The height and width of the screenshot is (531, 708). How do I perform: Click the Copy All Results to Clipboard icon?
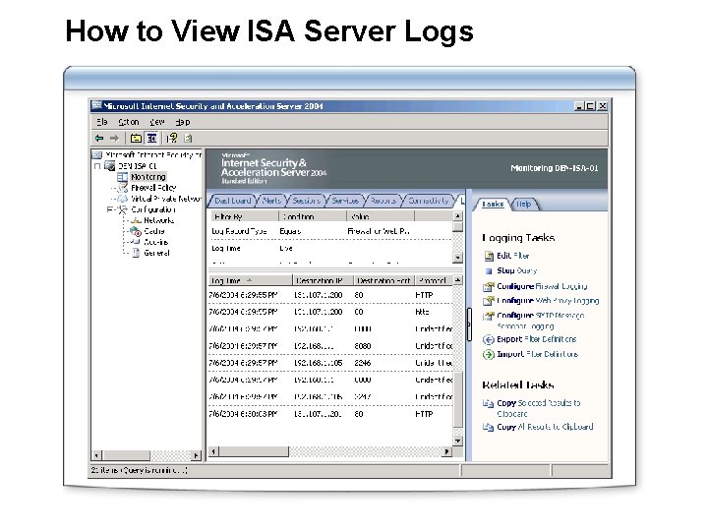[488, 427]
